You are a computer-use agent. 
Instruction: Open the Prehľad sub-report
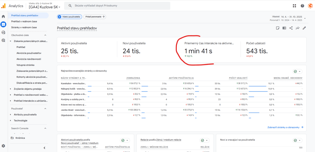(x=21, y=47)
